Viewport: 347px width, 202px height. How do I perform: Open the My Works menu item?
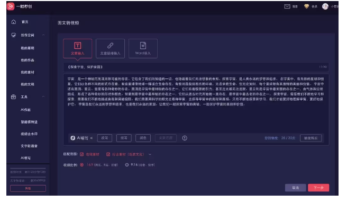pyautogui.click(x=28, y=60)
